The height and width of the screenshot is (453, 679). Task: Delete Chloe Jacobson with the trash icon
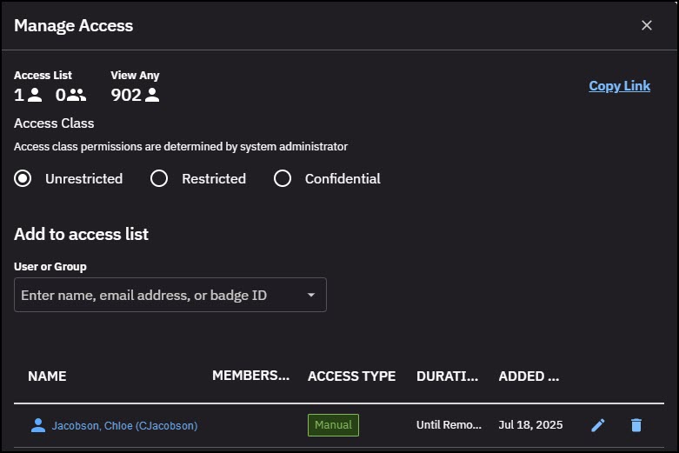636,425
